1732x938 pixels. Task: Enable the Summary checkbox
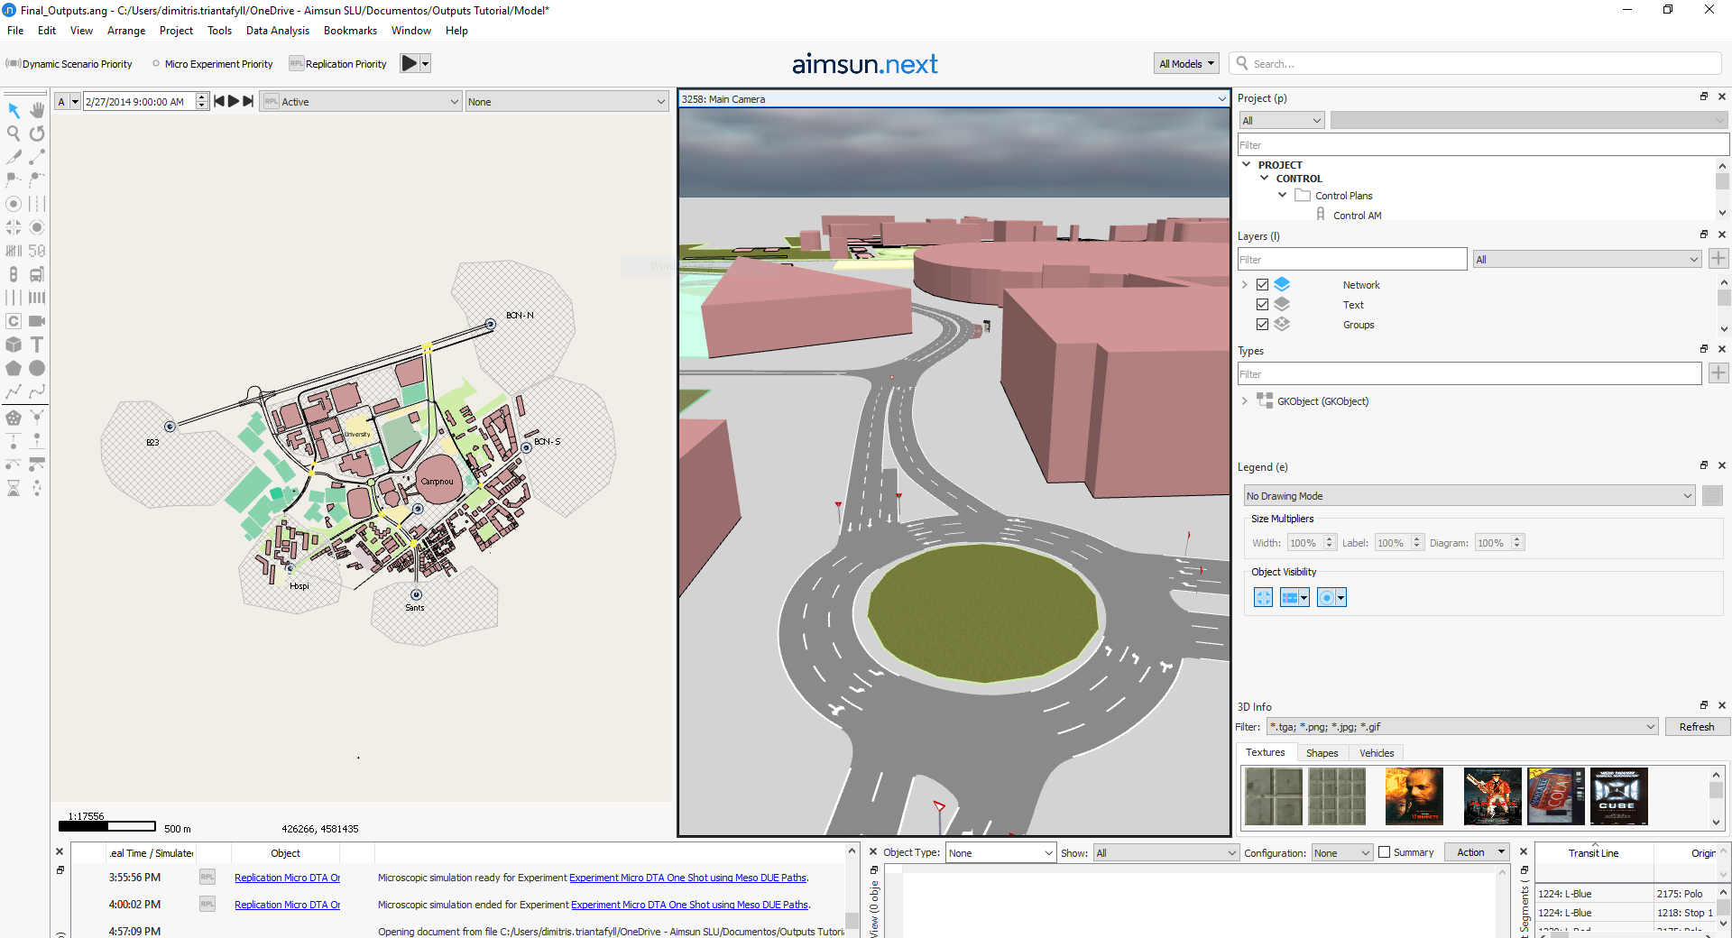(1385, 852)
